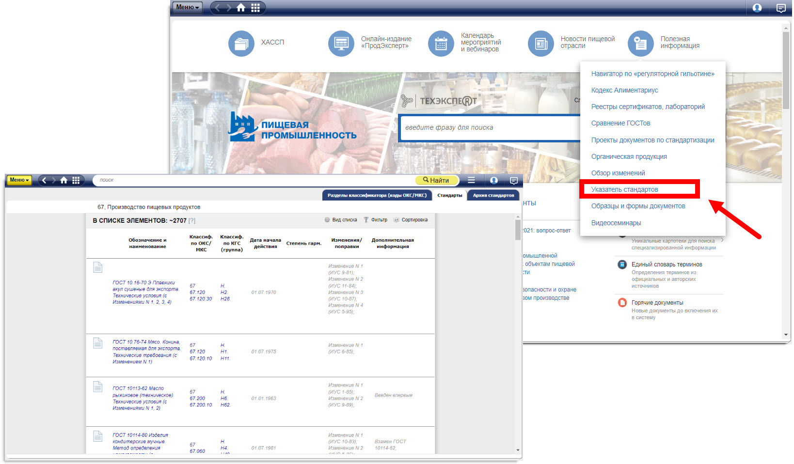Open ГОСТ 10.16-70 Э Плавники акул document
Viewport: 794px width, 464px height.
[146, 293]
